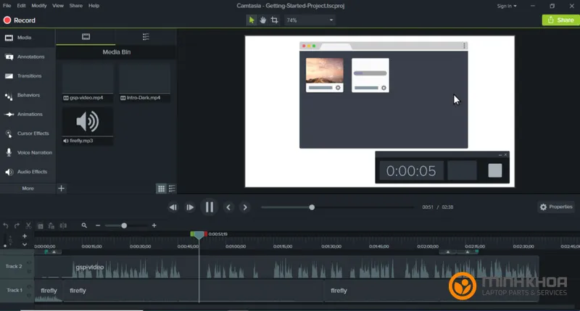The height and width of the screenshot is (311, 580).
Task: Switch Media Bin to grid view
Action: (x=161, y=188)
